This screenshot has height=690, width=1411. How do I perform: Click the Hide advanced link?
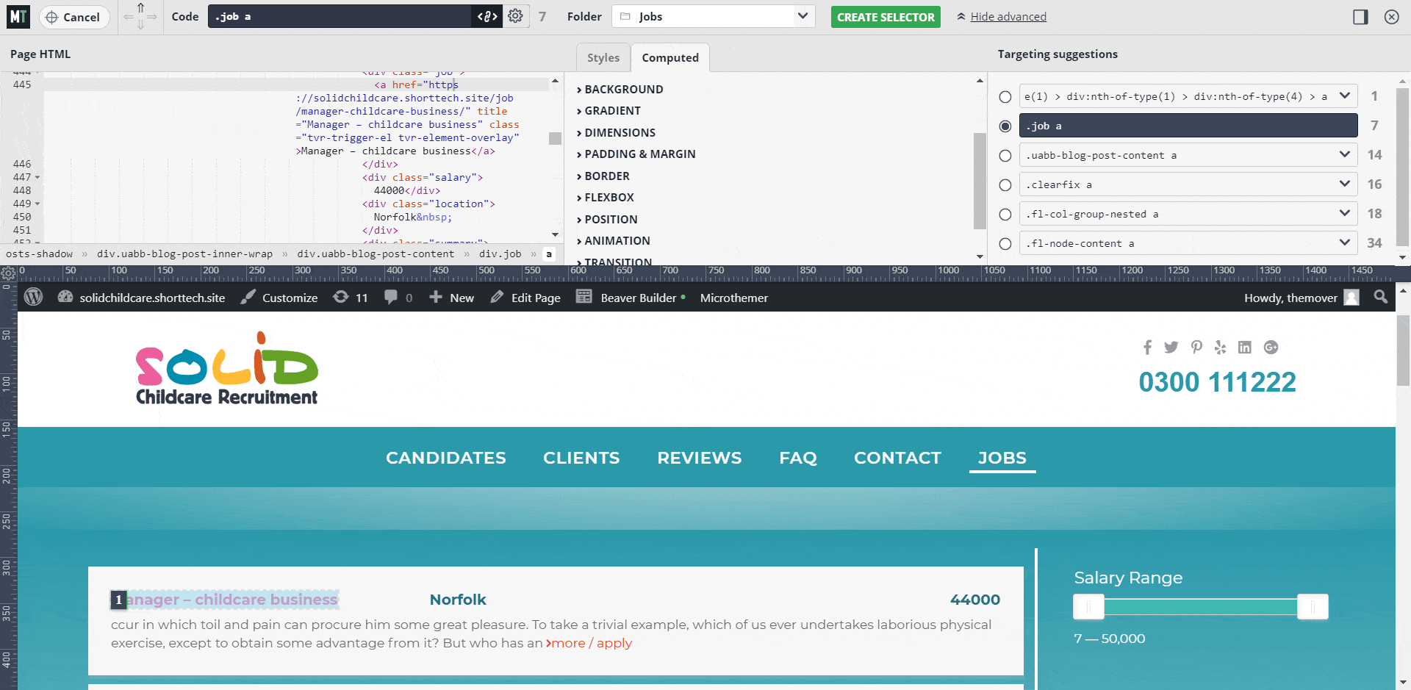point(1007,16)
